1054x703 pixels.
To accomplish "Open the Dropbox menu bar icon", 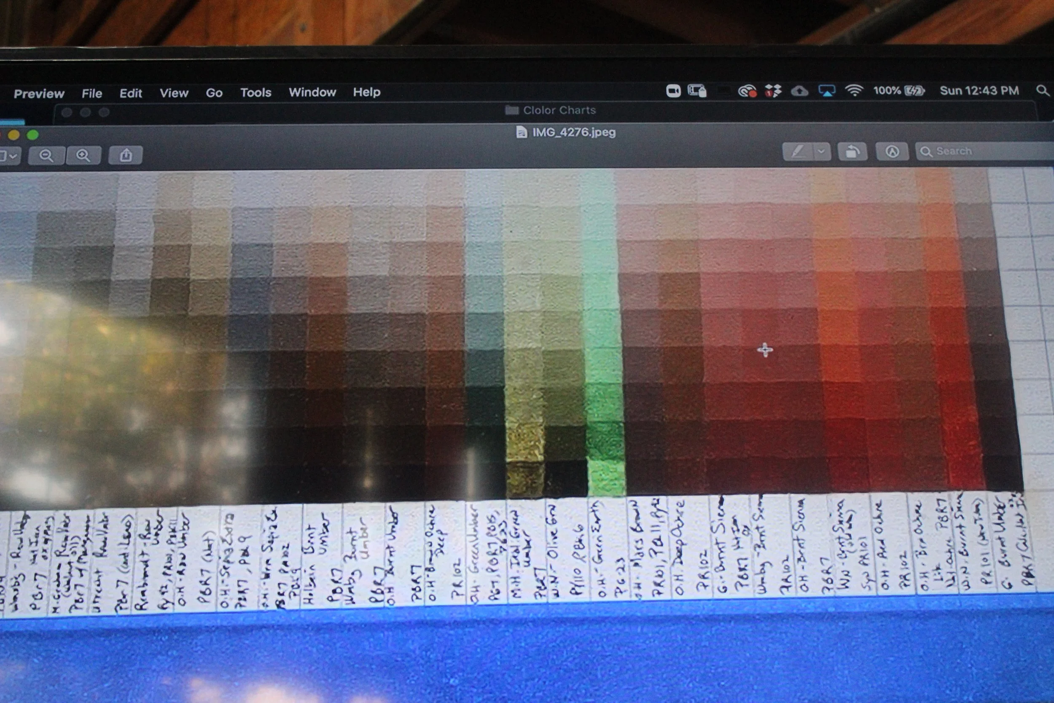I will (773, 92).
